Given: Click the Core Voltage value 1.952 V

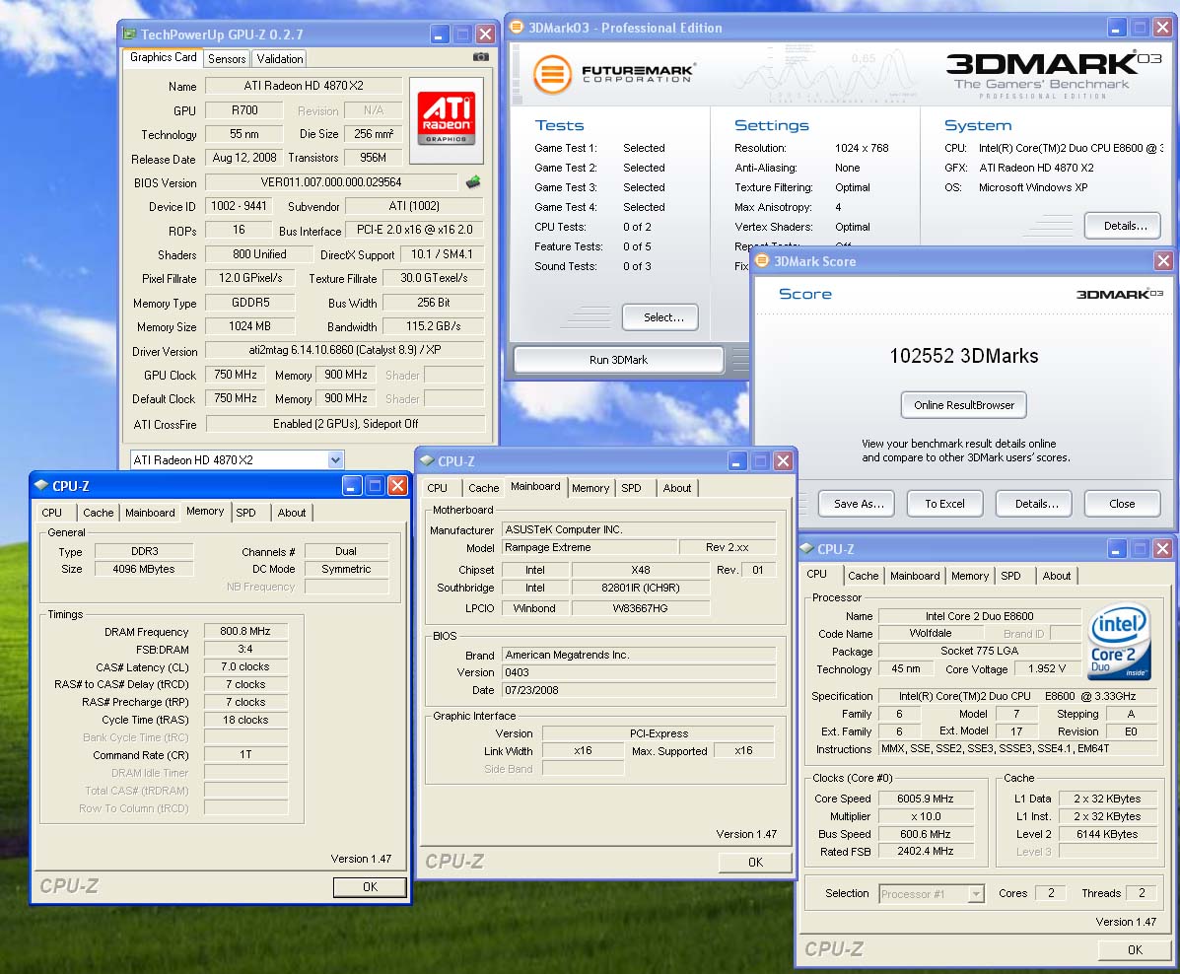Looking at the screenshot, I should click(1047, 668).
